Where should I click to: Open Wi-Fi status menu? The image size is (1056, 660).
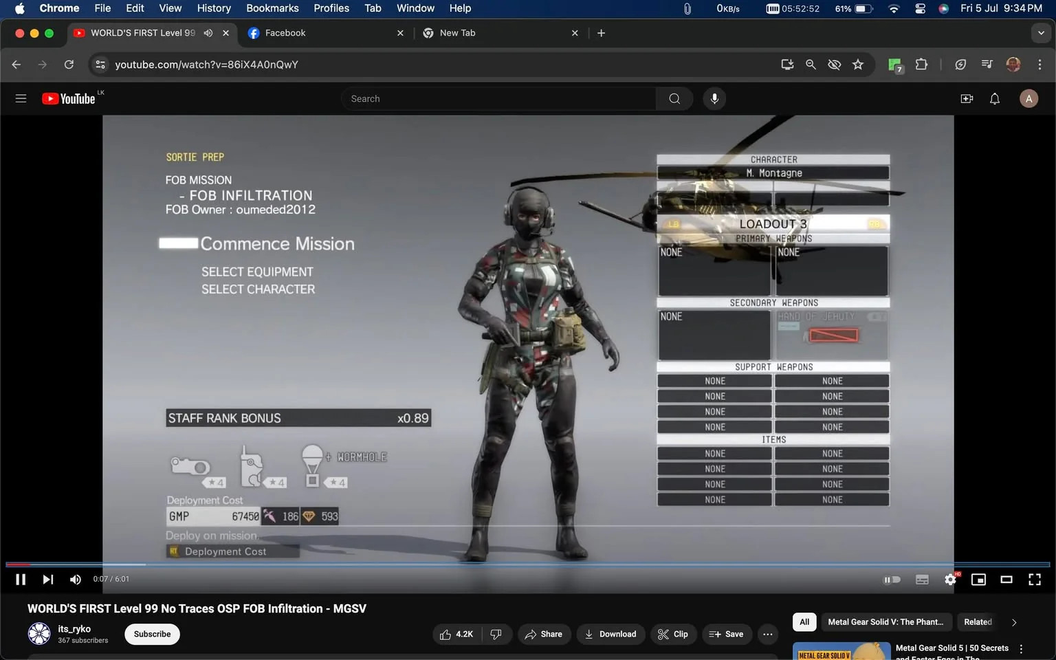[x=894, y=8]
